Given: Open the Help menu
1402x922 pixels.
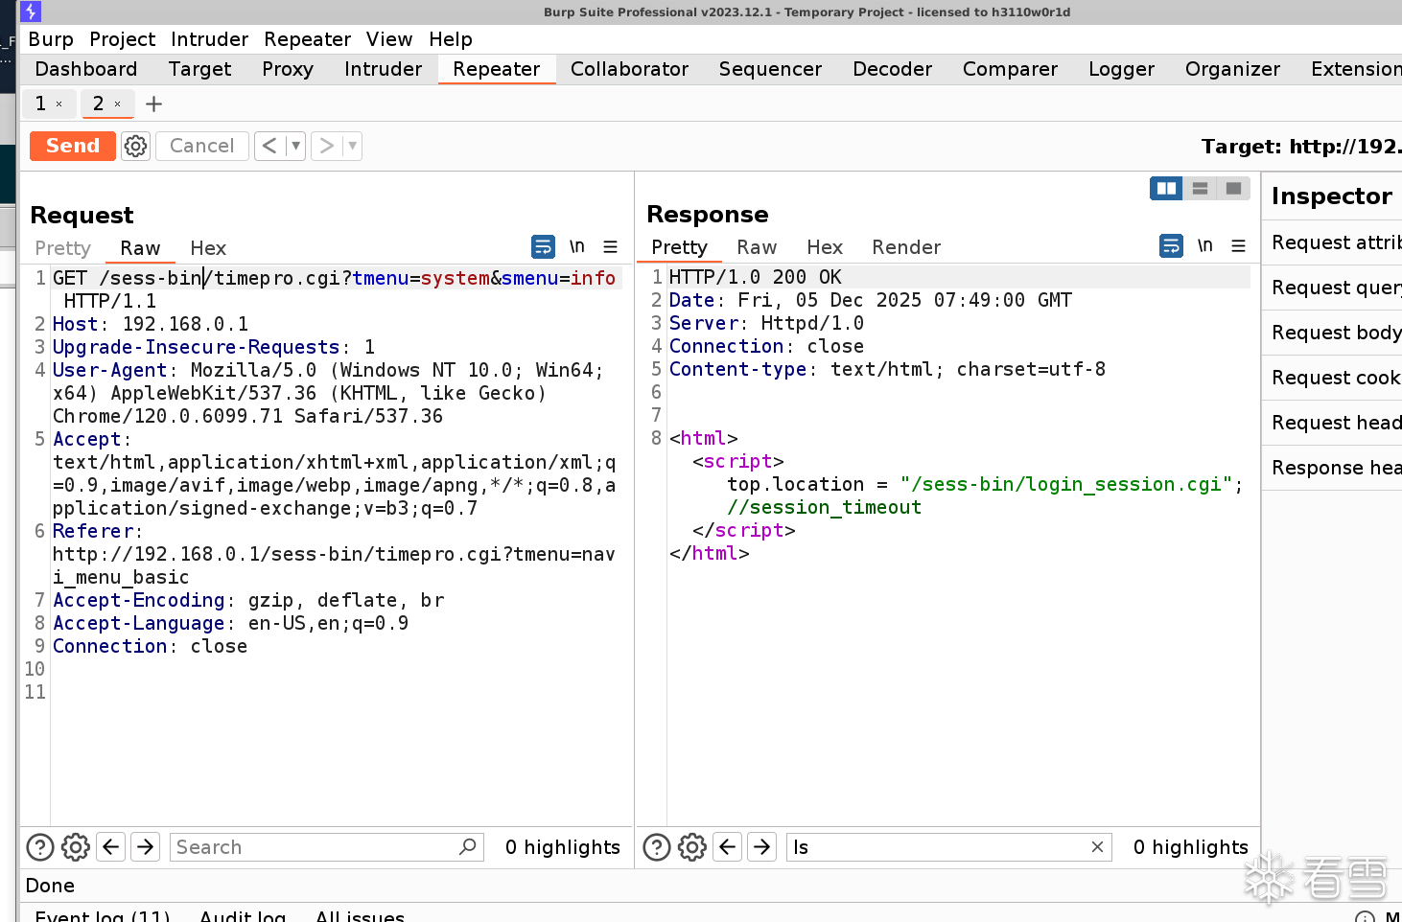Looking at the screenshot, I should 451,39.
